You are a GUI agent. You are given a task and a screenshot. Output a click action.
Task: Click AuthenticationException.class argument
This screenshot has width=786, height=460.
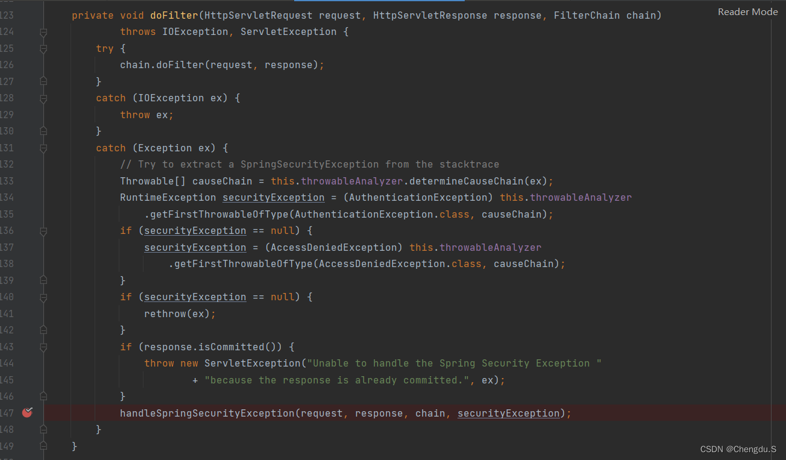click(x=382, y=214)
